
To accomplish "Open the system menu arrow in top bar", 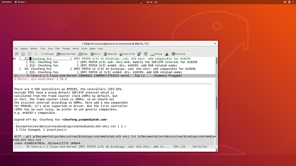I will [x=293, y=2].
